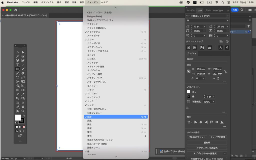
Task: Open the ファイル menu
Action: coord(26,2)
